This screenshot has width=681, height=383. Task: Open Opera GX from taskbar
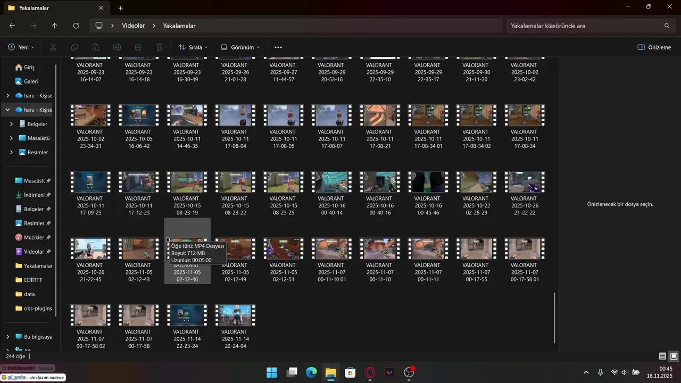[370, 372]
